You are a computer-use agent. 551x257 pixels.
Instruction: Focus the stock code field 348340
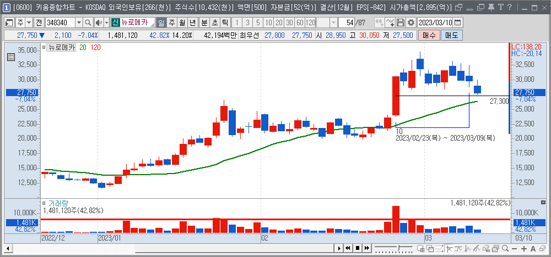click(x=60, y=23)
